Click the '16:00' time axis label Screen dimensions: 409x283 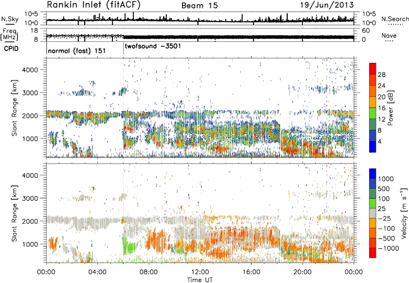251,272
